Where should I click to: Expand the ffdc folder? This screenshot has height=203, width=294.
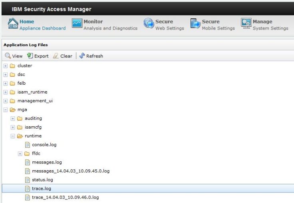pos(20,154)
